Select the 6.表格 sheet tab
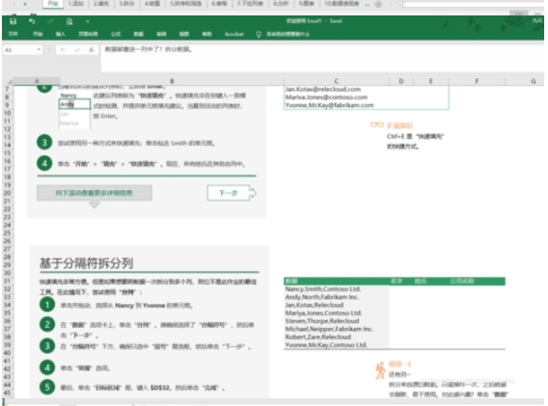 (219, 4)
